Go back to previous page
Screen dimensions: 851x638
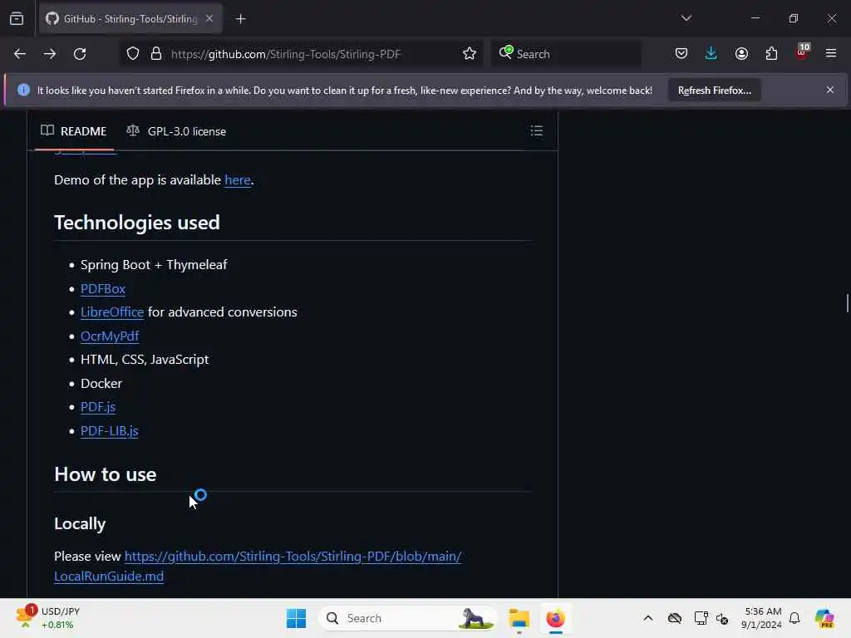(x=20, y=54)
